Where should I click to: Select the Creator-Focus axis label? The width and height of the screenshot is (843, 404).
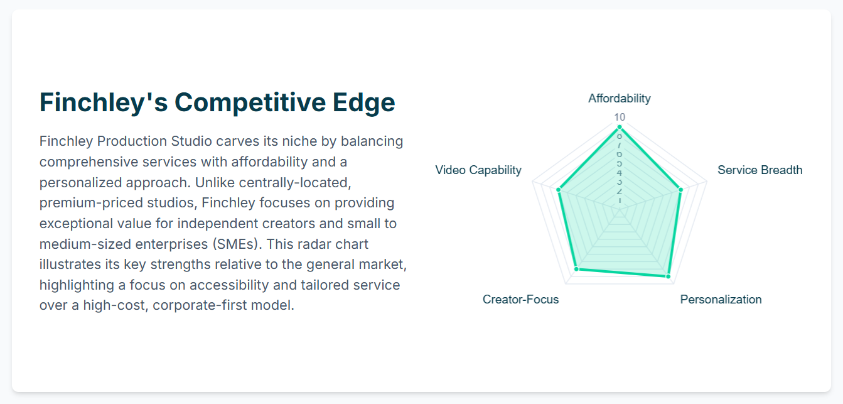[x=520, y=300]
